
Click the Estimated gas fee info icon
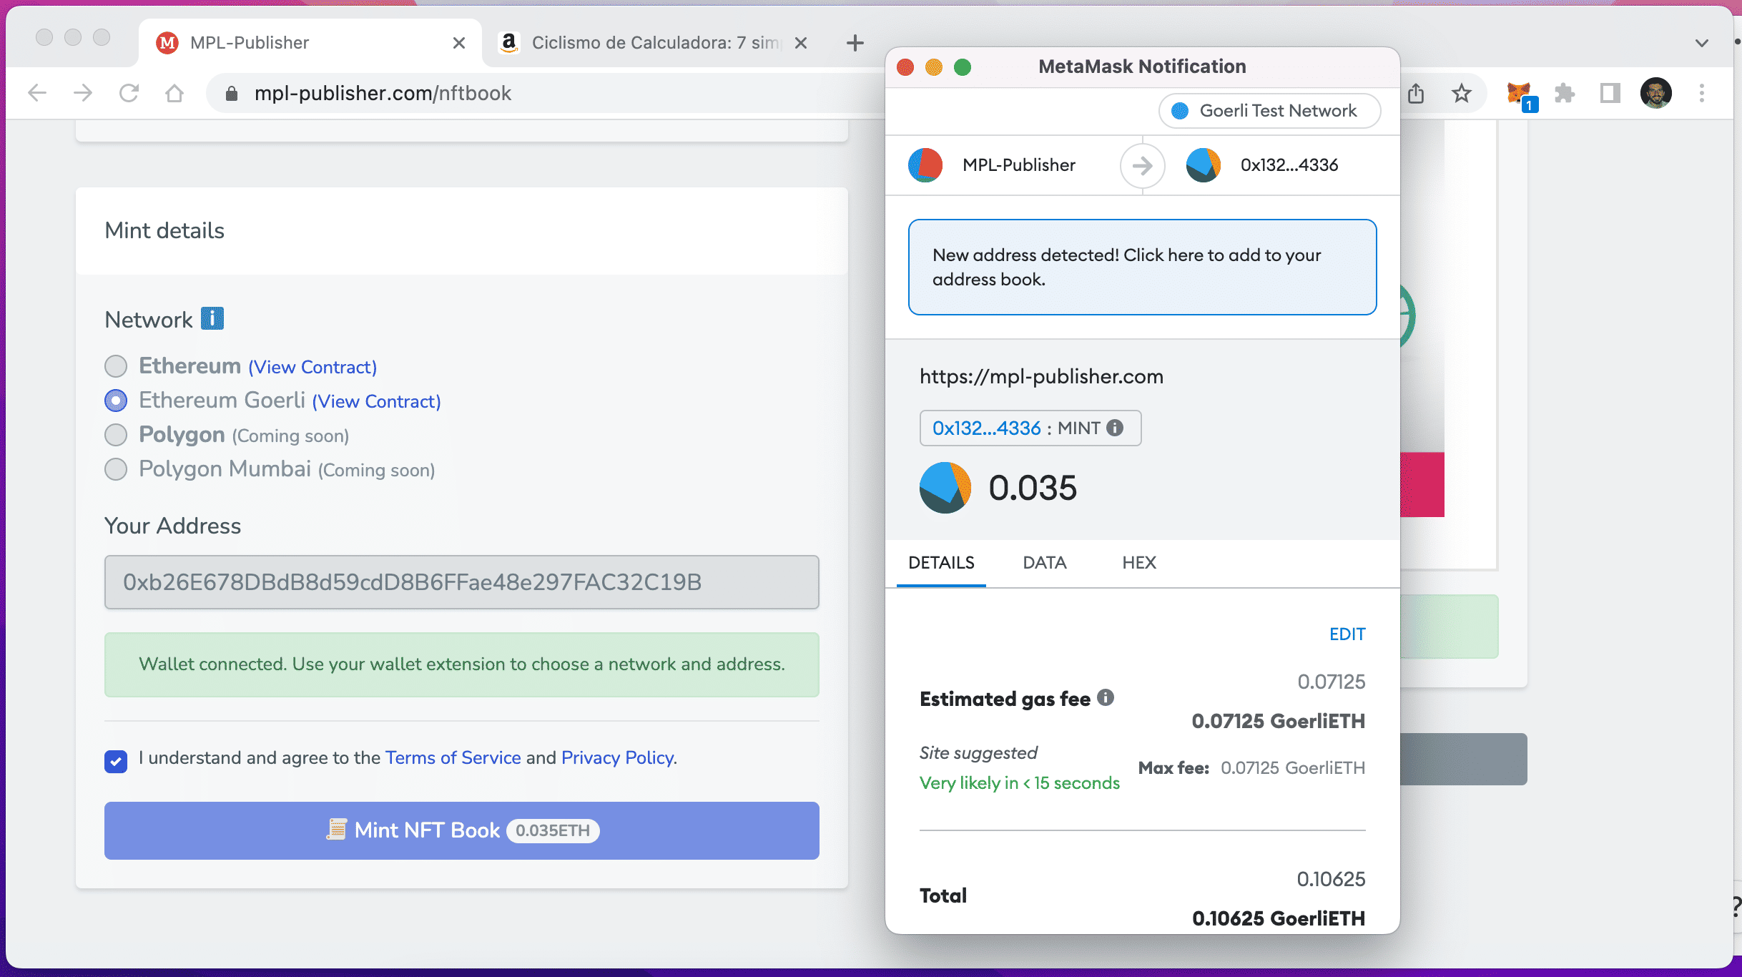point(1106,697)
